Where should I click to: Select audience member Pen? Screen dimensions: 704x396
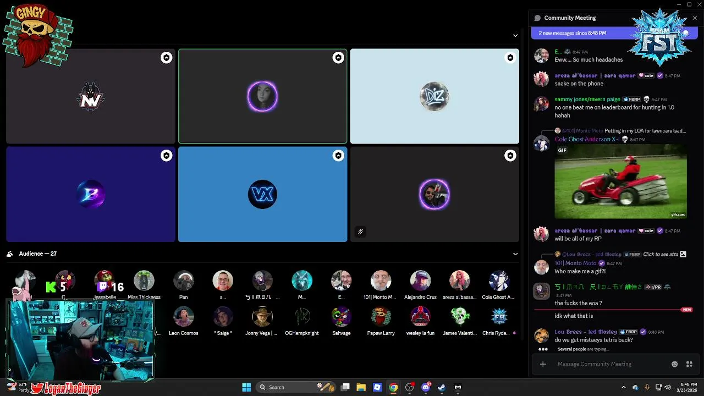click(183, 284)
